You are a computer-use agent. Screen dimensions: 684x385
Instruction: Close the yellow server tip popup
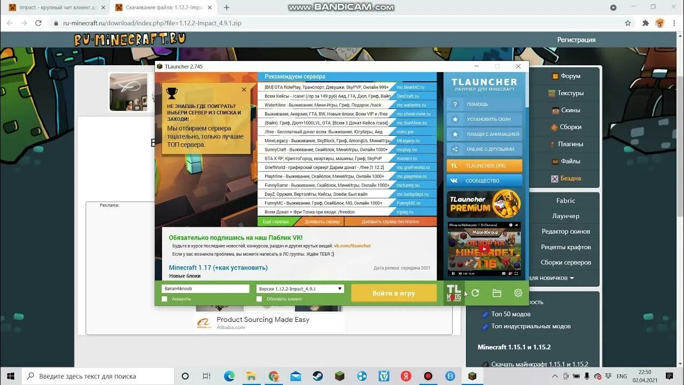pos(244,90)
